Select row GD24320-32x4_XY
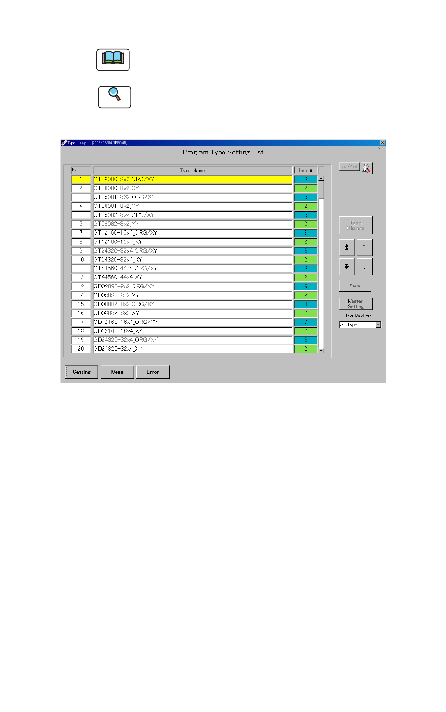 click(x=193, y=349)
